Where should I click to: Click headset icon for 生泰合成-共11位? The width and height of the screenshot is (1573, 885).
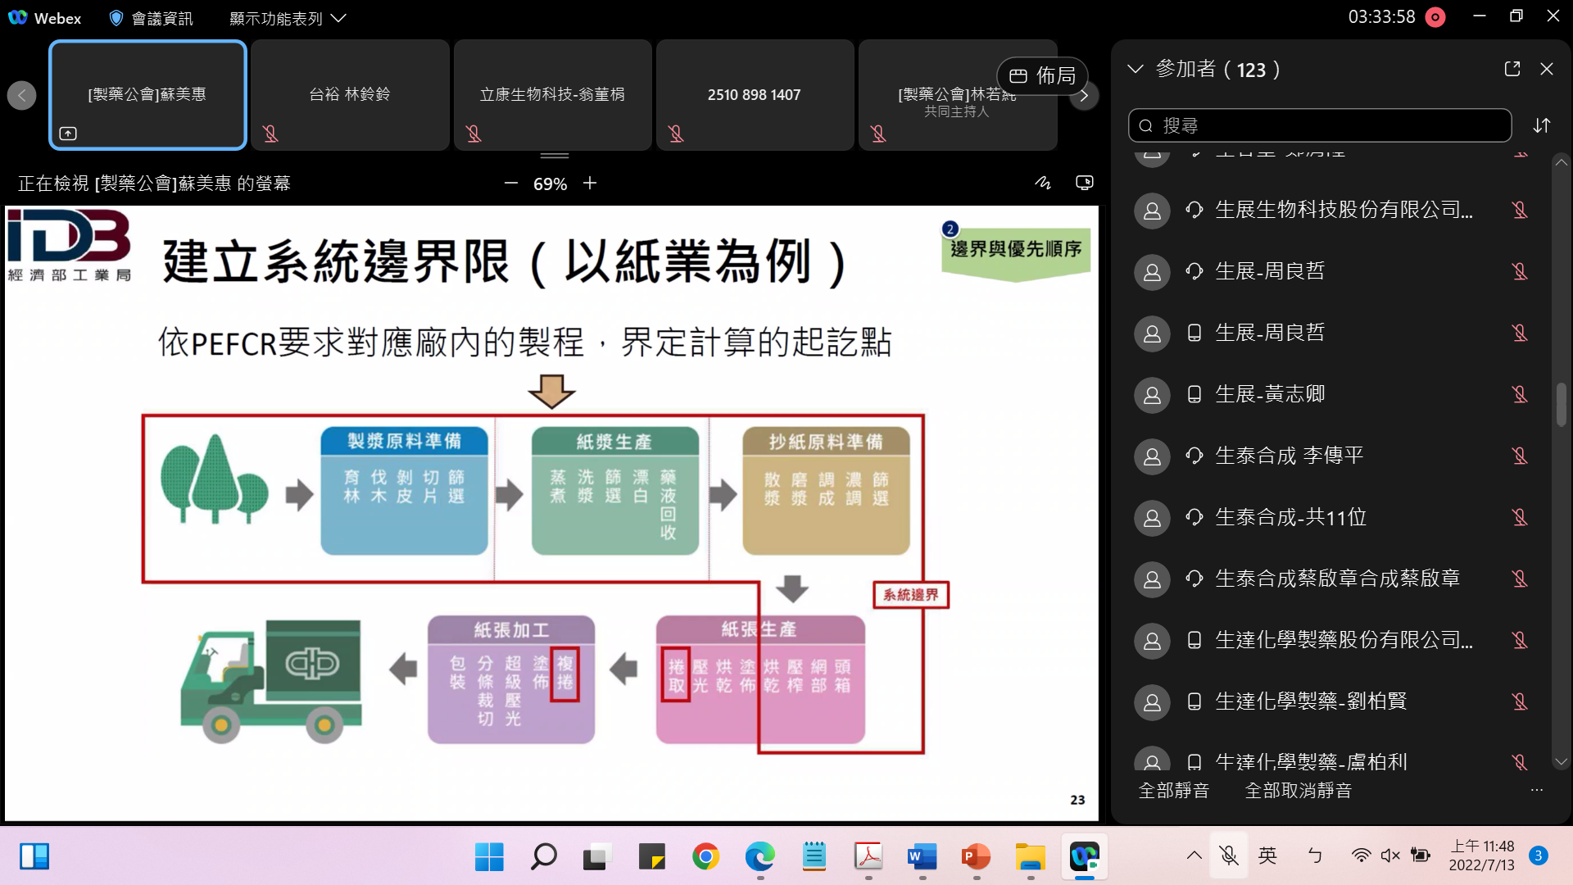coord(1194,517)
